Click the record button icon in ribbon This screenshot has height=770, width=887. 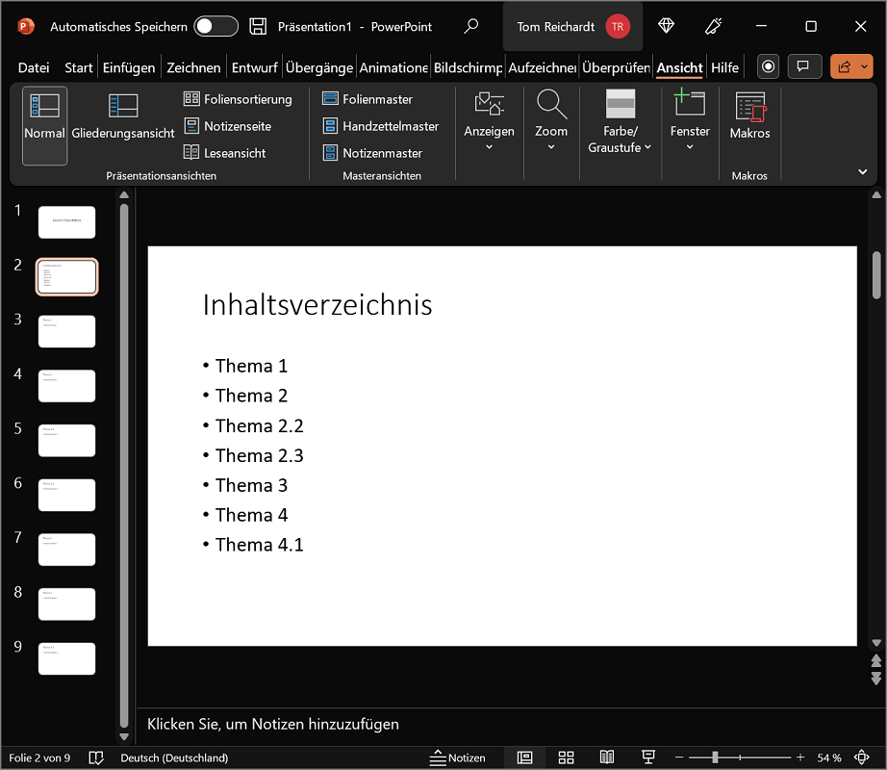click(768, 66)
